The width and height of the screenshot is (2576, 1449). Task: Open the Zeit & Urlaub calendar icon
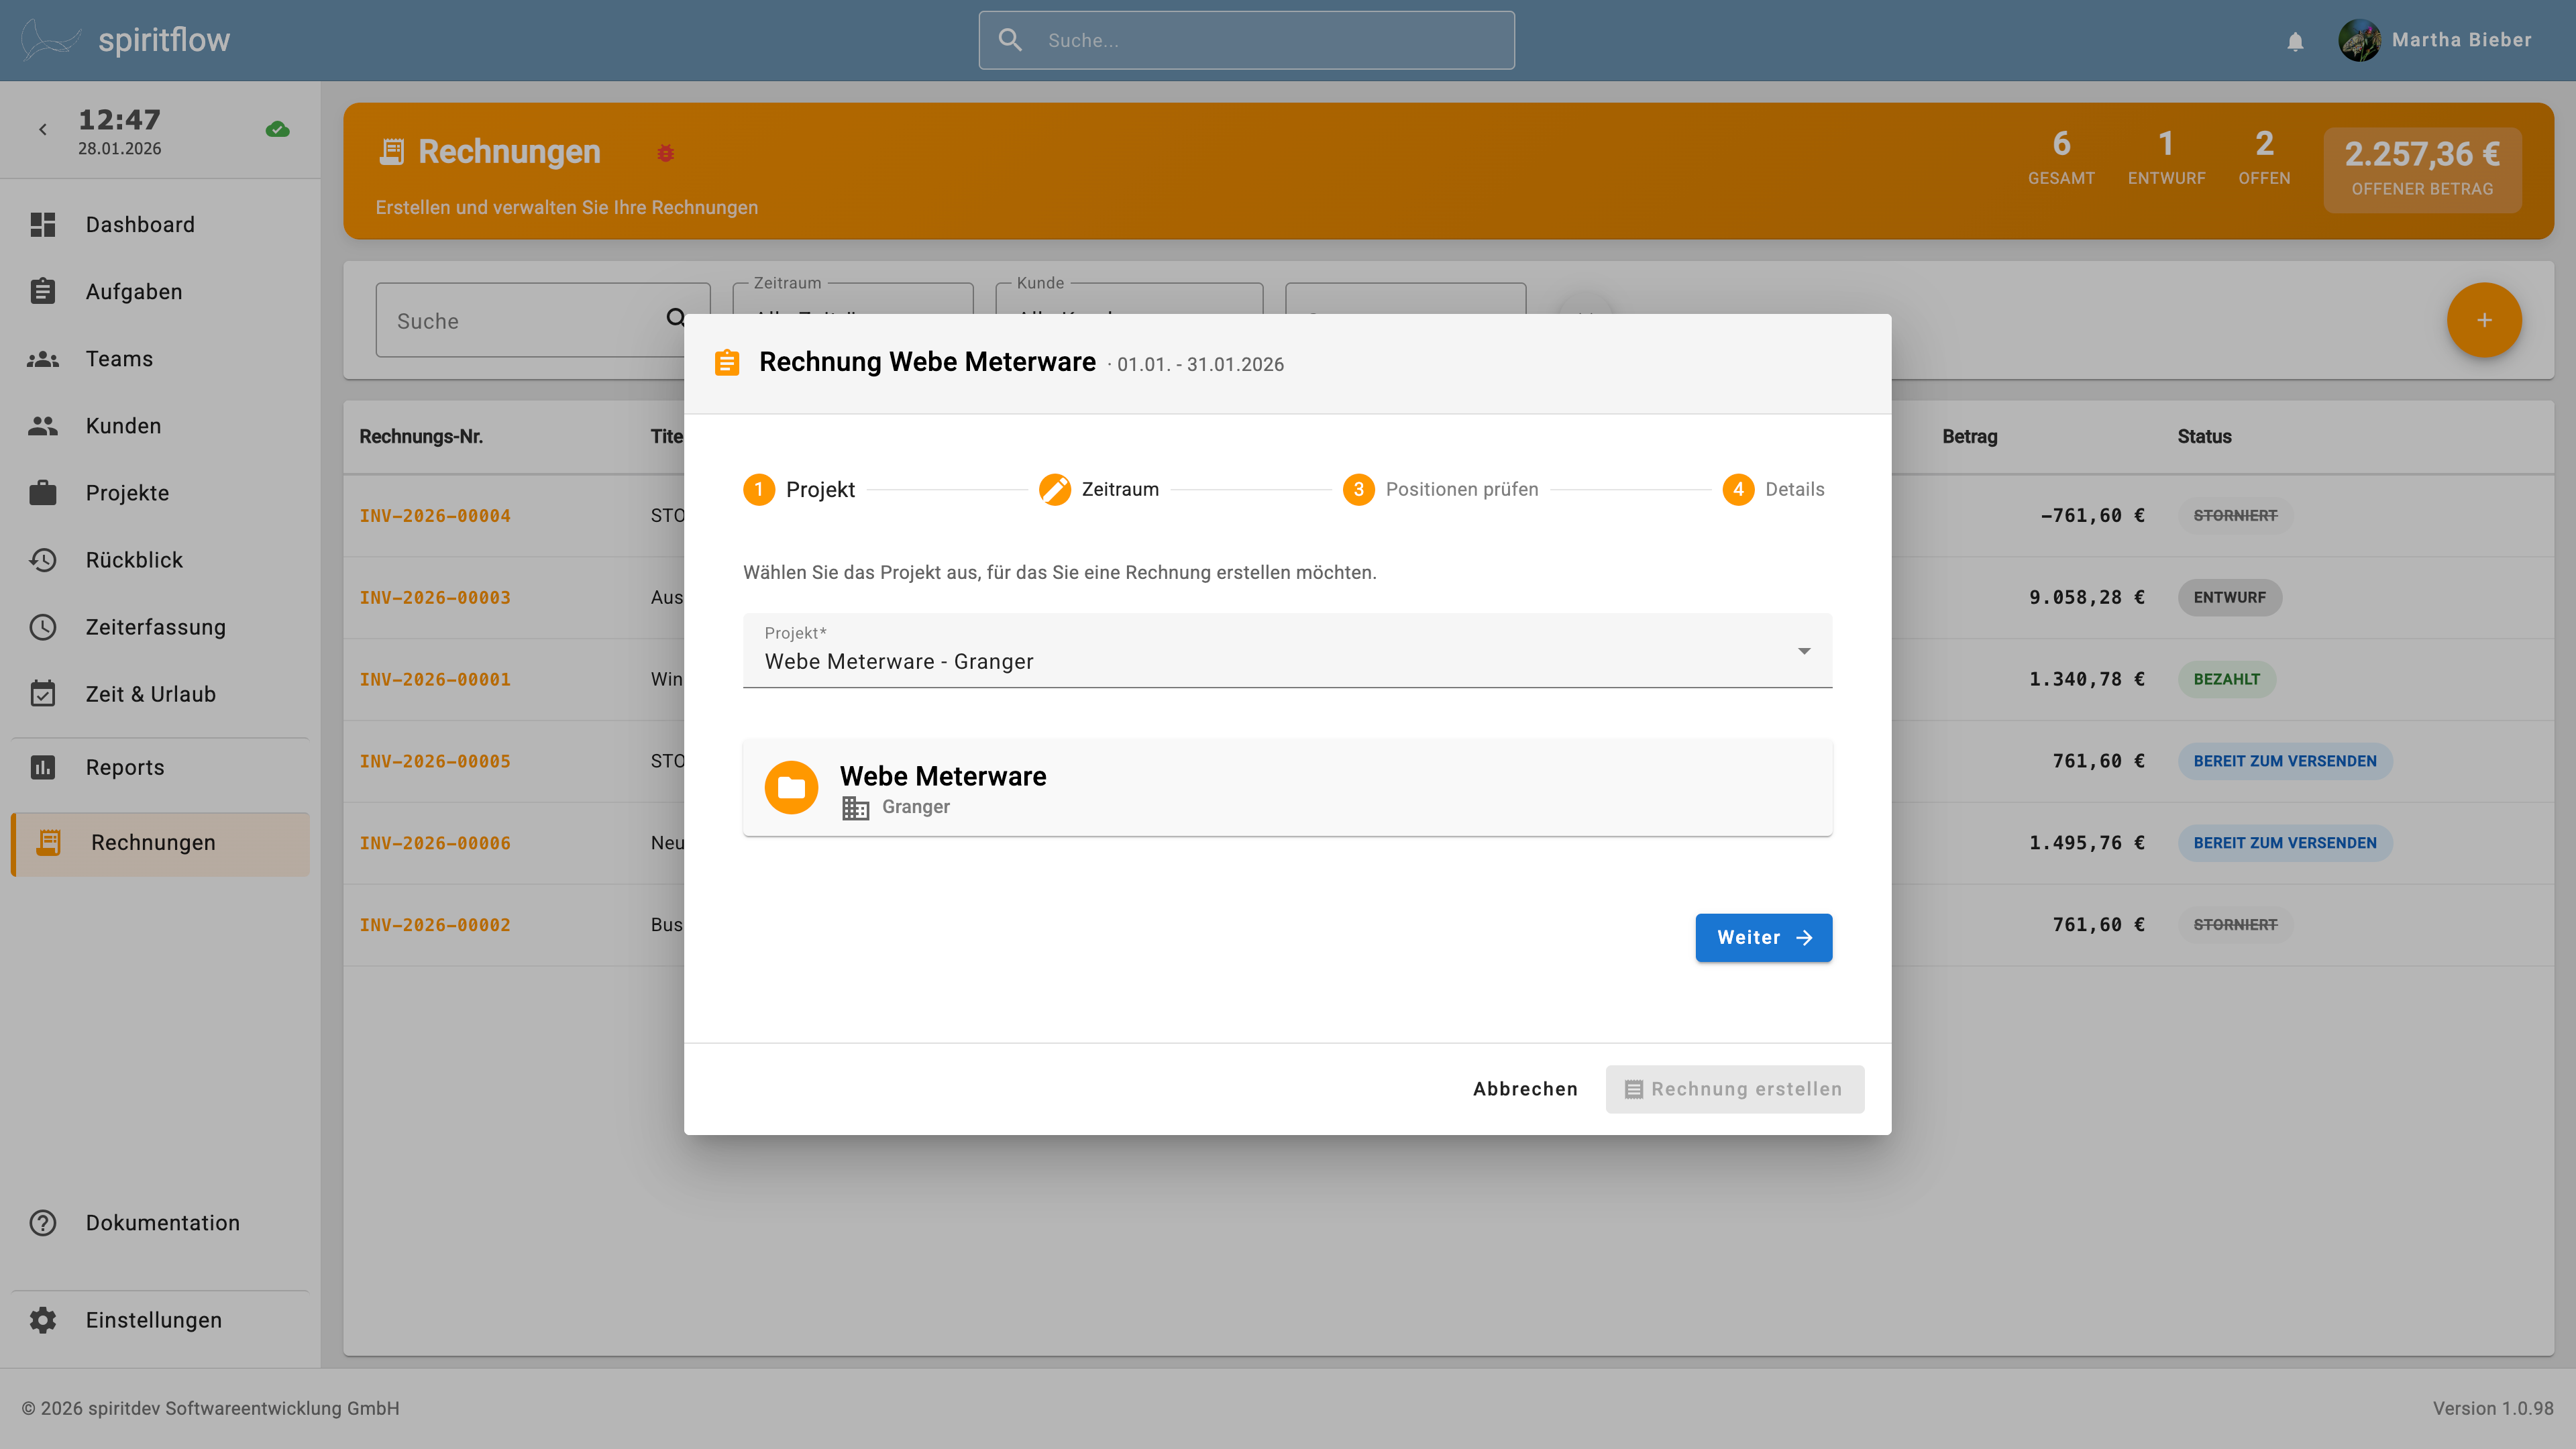click(x=43, y=693)
